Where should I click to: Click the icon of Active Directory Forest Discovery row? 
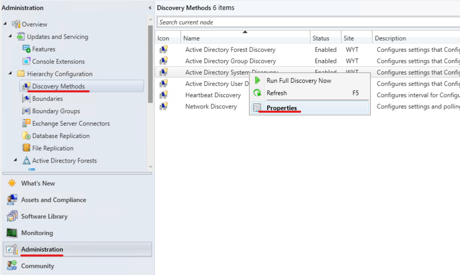pyautogui.click(x=164, y=50)
